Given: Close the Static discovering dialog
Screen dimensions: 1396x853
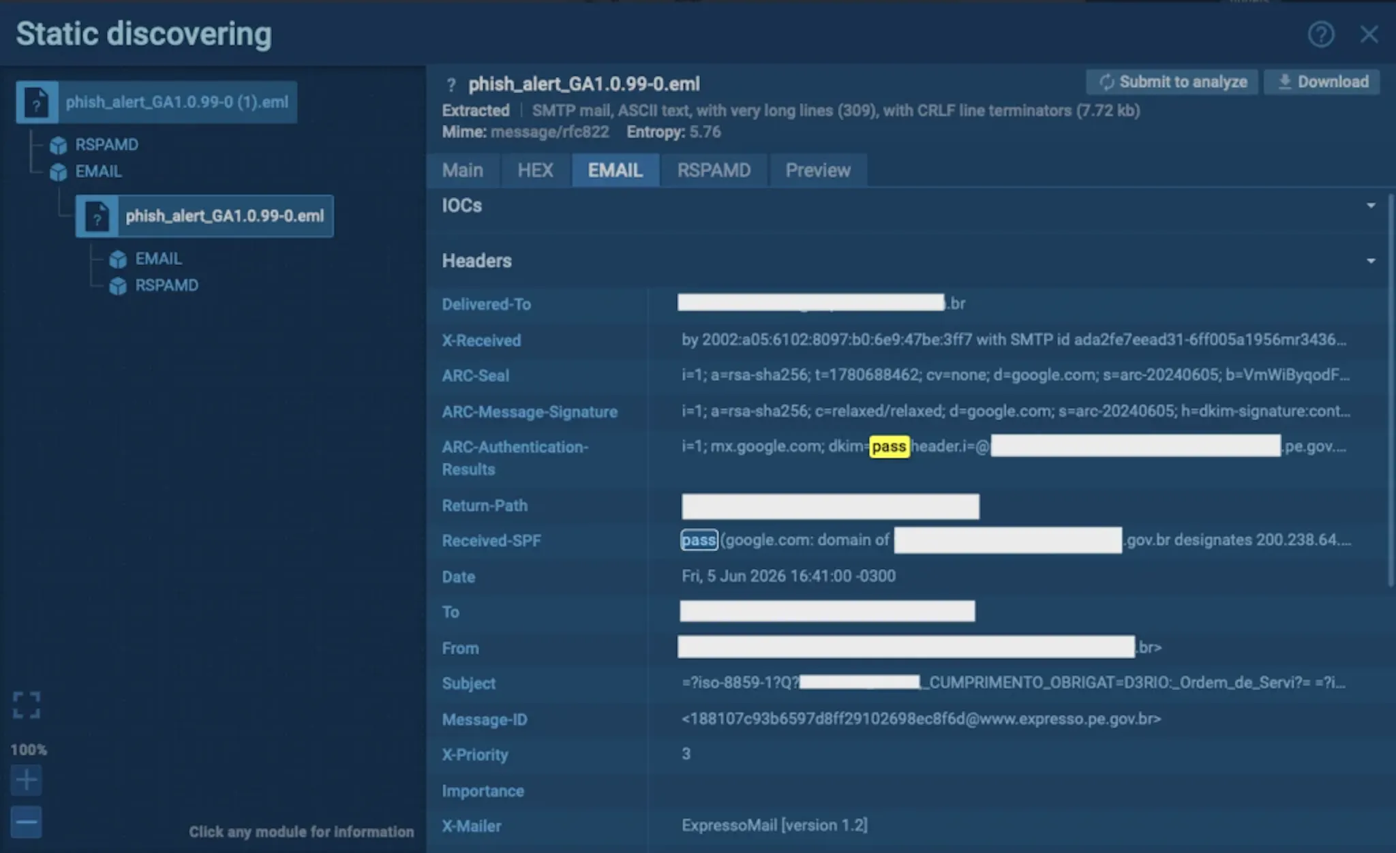Looking at the screenshot, I should (1369, 34).
